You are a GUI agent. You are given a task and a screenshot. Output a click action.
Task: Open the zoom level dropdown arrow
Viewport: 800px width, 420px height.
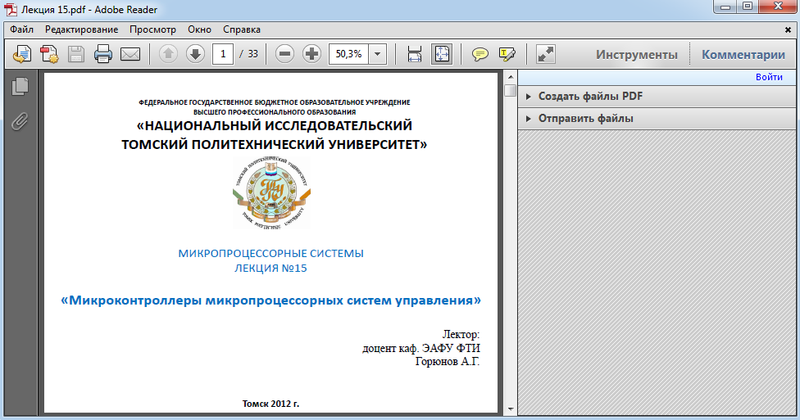tap(378, 54)
